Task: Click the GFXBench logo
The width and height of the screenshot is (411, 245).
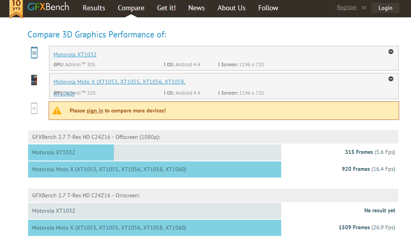Action: [x=48, y=7]
